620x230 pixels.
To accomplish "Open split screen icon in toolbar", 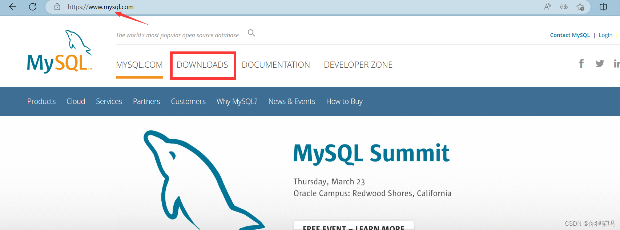I will pos(603,7).
